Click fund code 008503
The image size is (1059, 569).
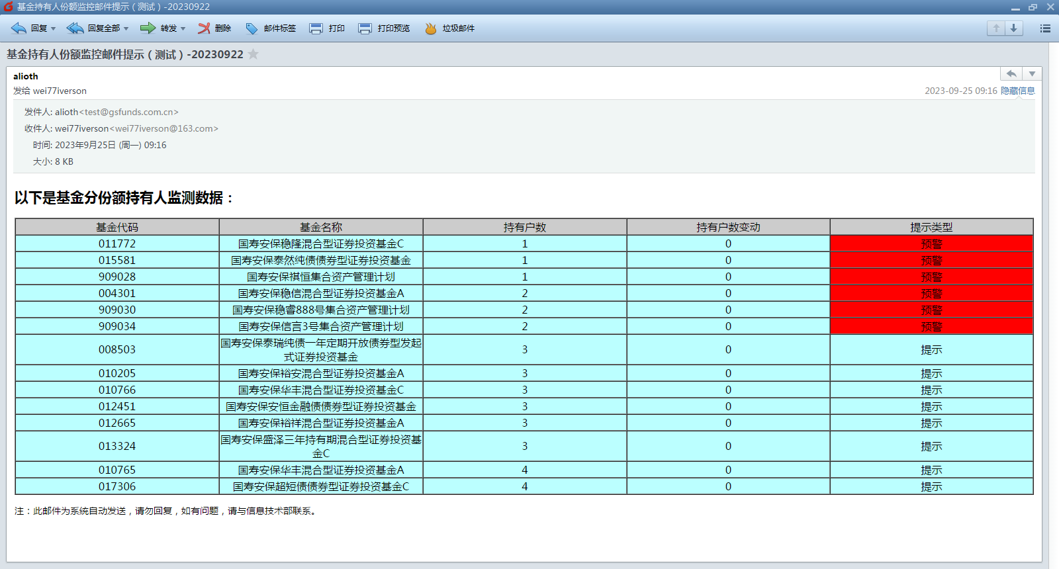point(117,349)
